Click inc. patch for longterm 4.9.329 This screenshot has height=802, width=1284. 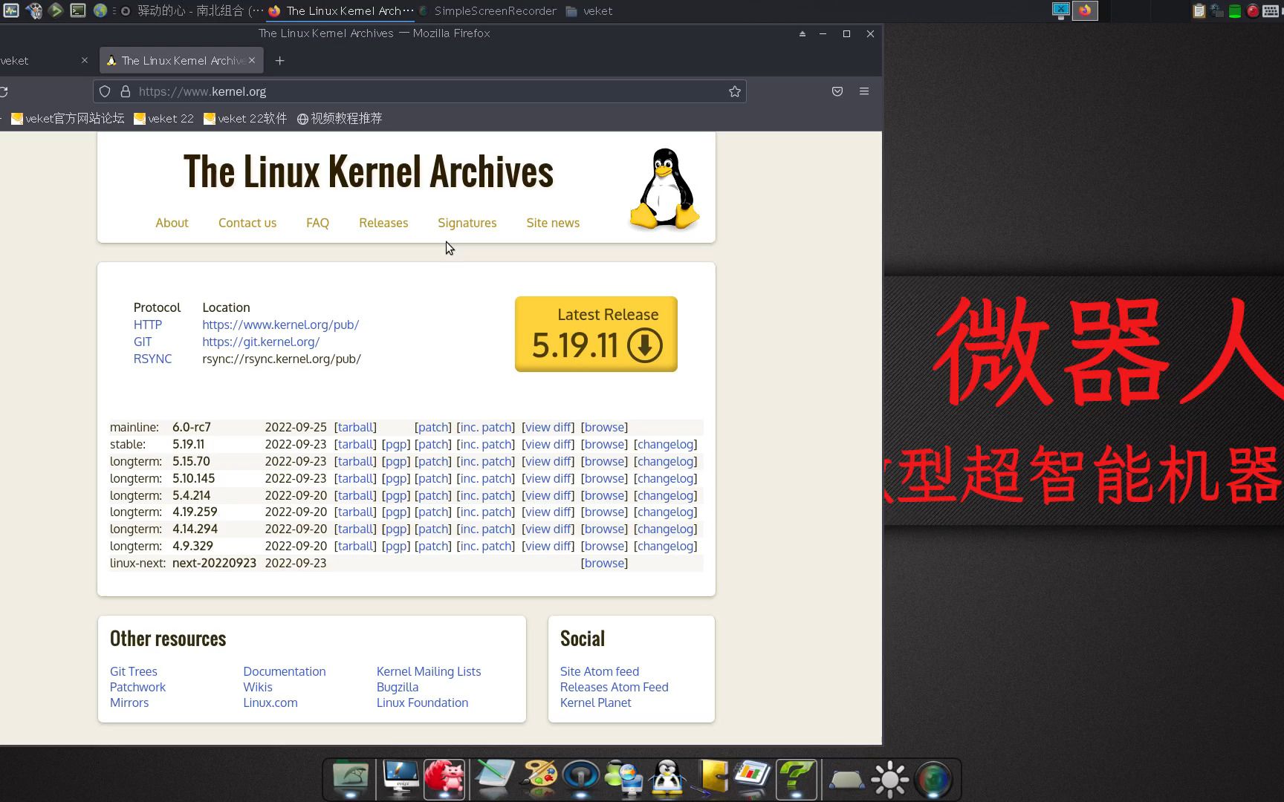click(486, 546)
